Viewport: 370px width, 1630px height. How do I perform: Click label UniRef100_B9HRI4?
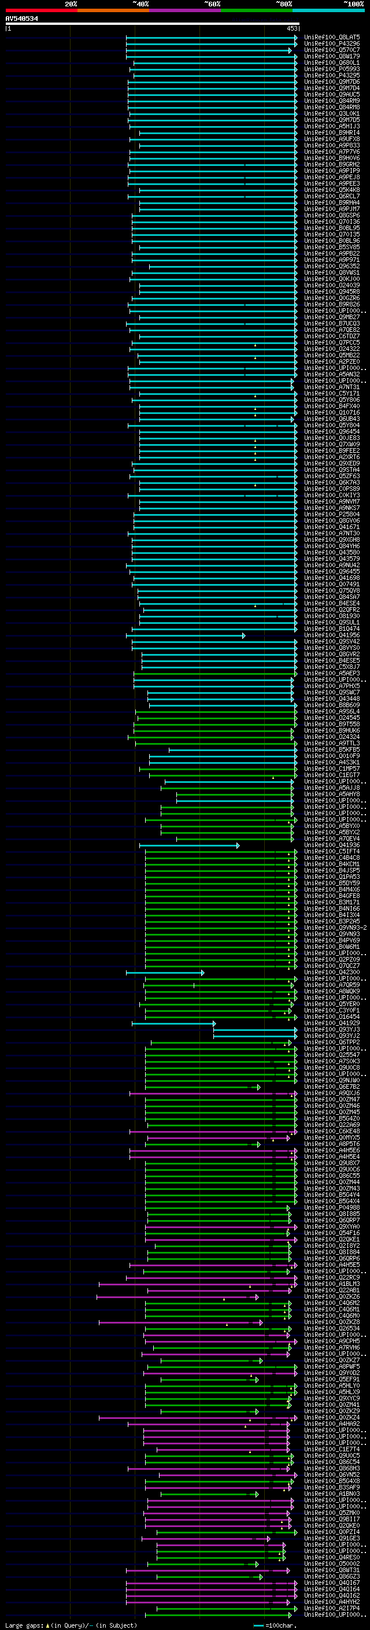tap(332, 132)
